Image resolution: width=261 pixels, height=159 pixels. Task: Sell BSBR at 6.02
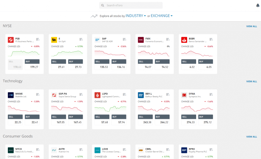click(189, 64)
